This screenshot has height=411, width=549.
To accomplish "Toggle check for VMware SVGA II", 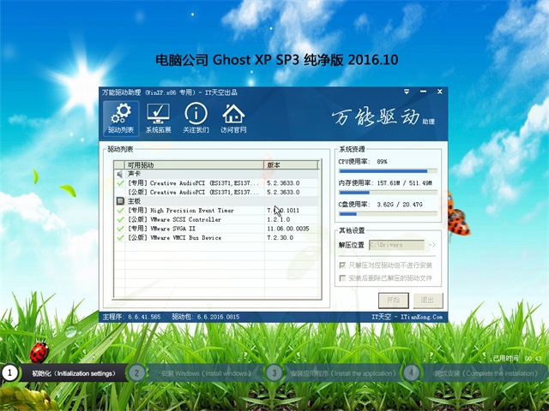I will [120, 229].
